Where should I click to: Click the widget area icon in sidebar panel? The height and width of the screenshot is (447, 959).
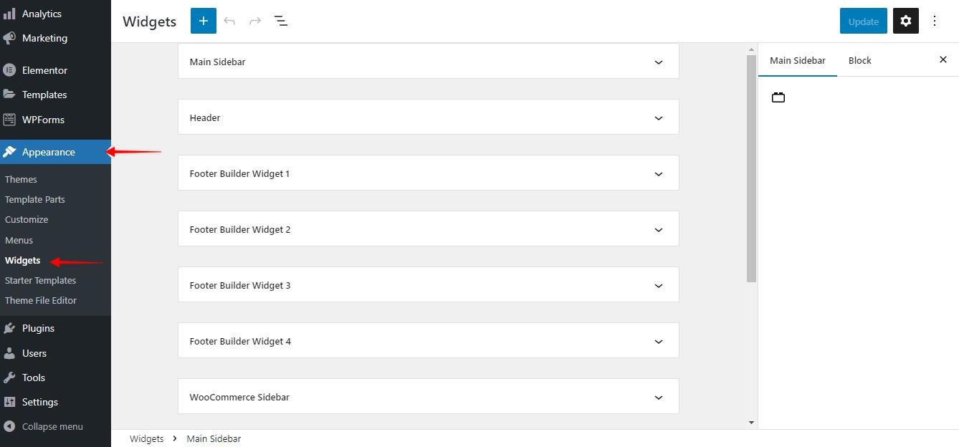(x=778, y=97)
